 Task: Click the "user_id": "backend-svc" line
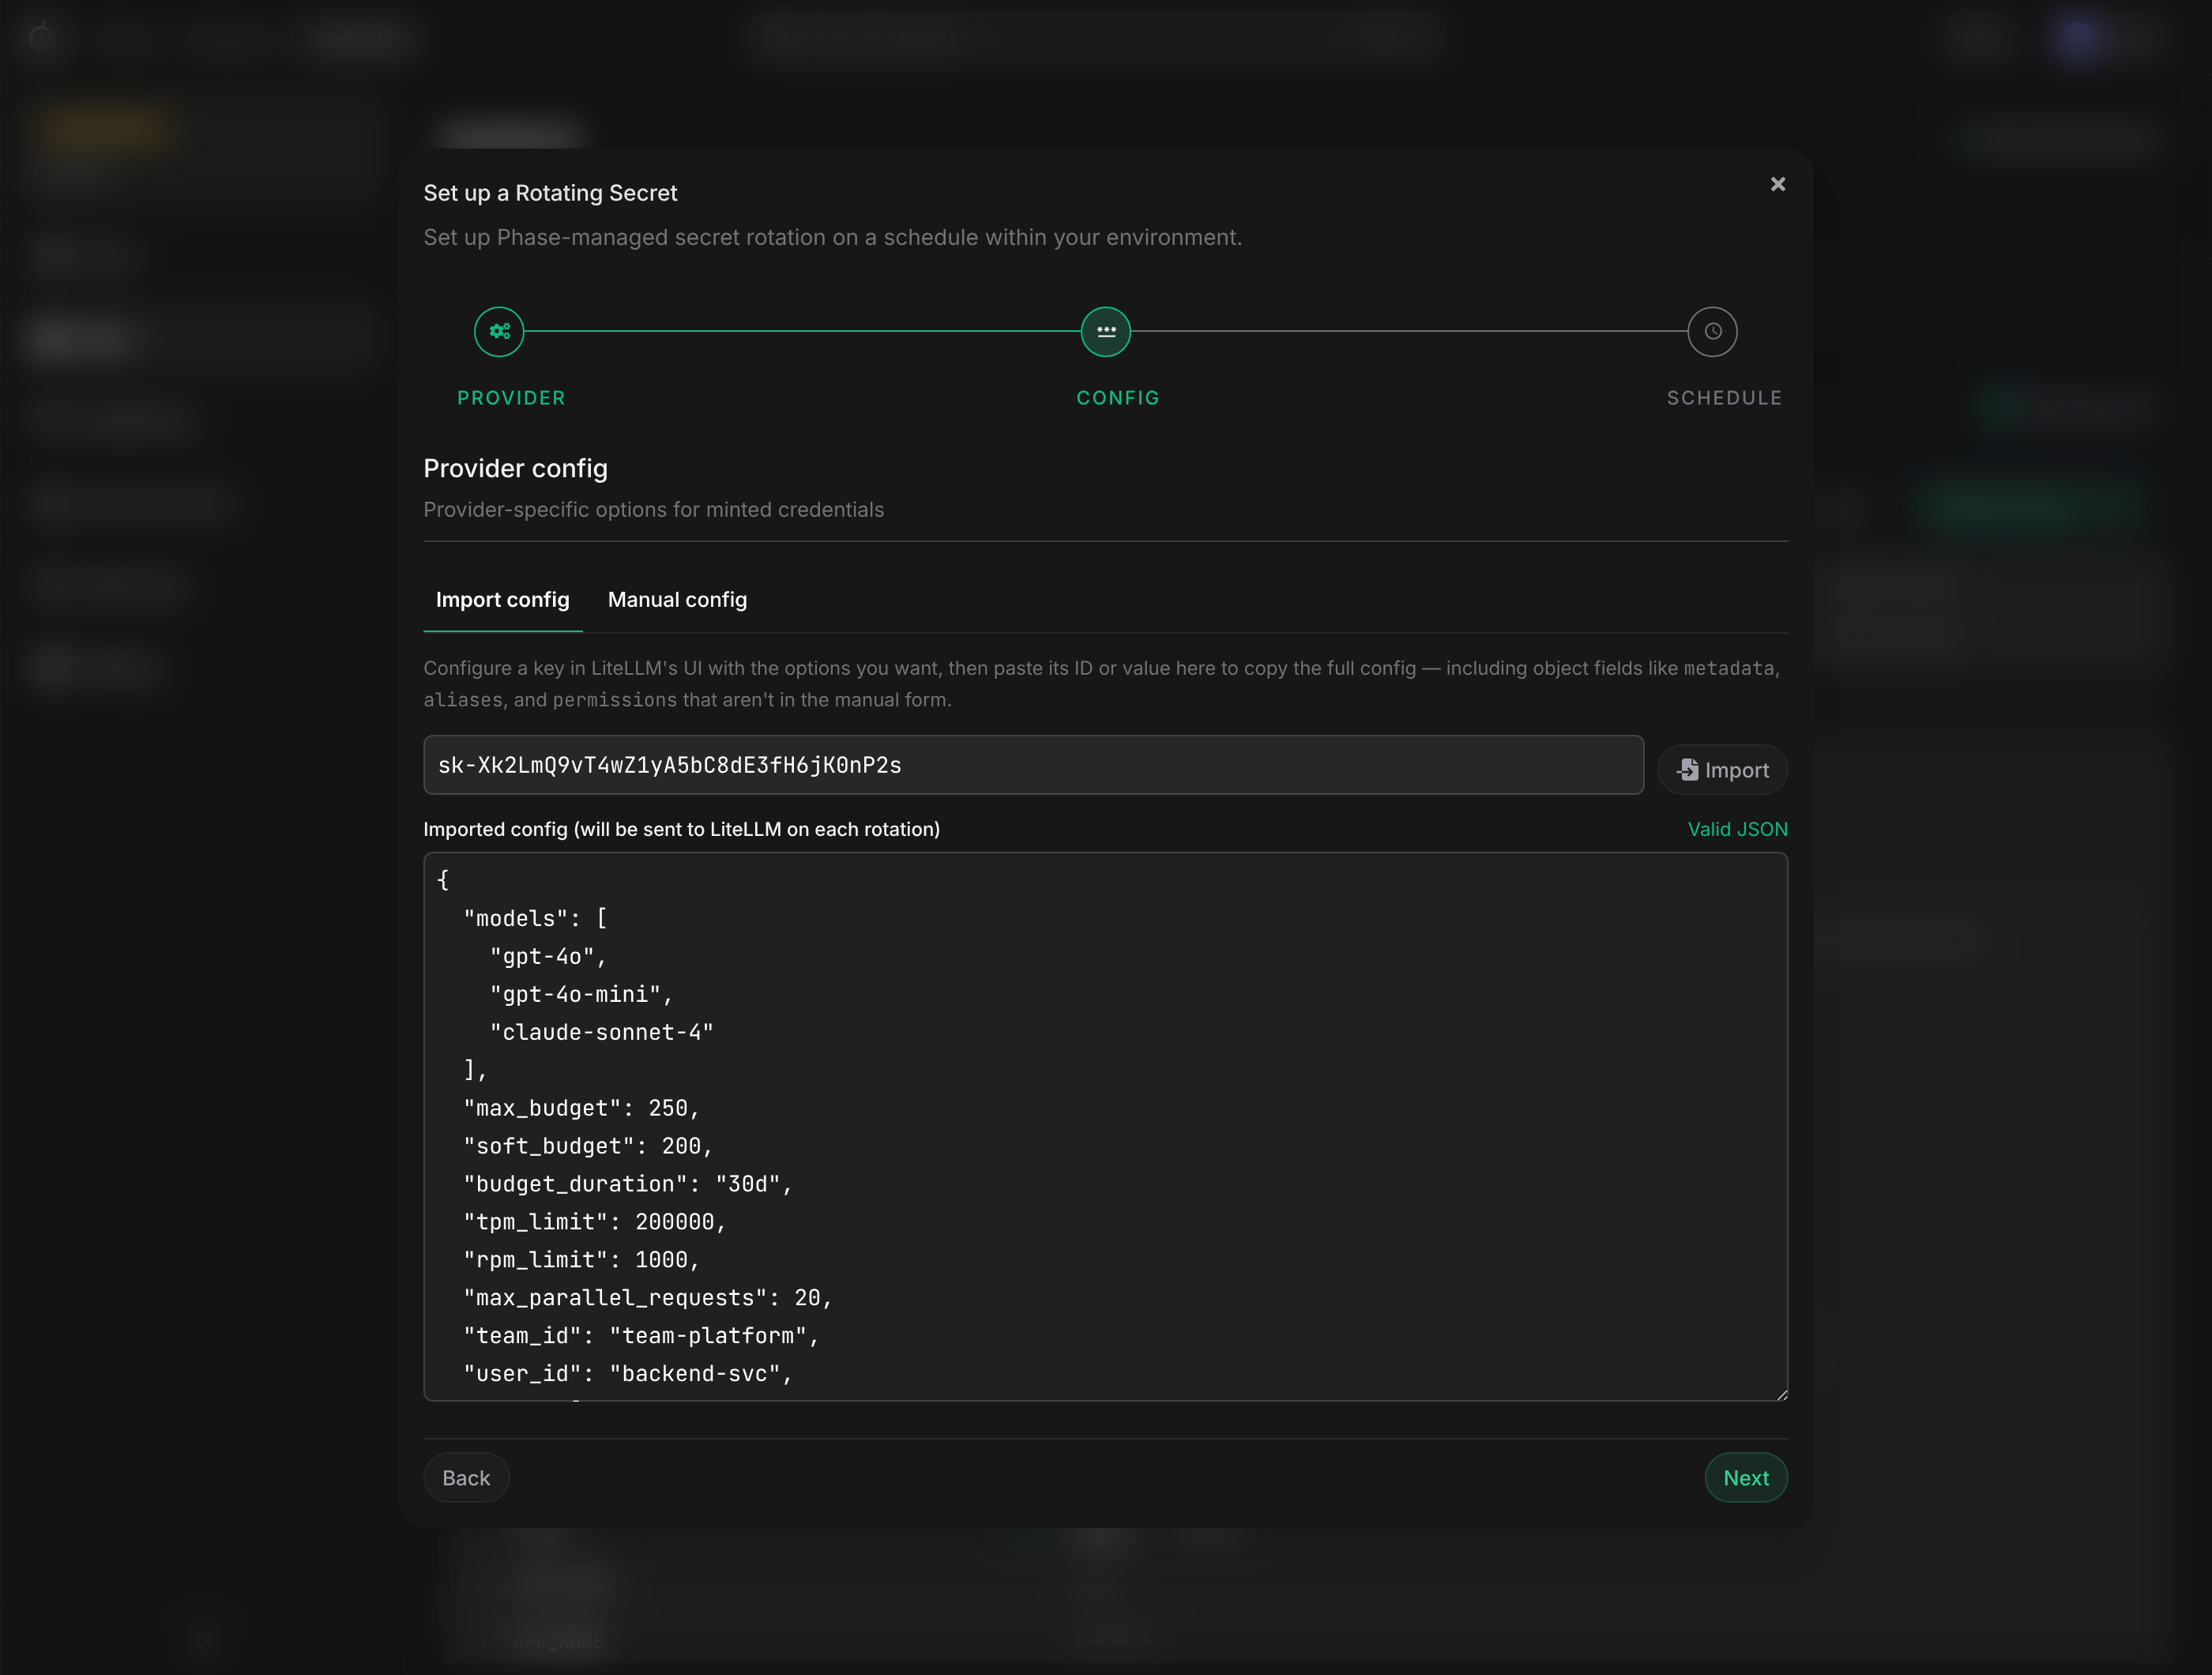pos(627,1374)
